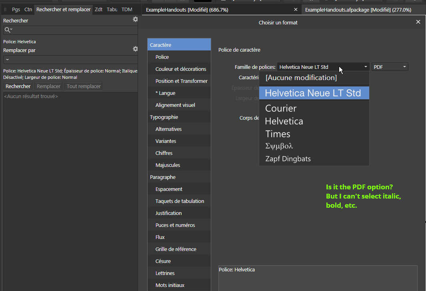The width and height of the screenshot is (426, 291).
Task: Open the Alternatives section
Action: click(x=179, y=129)
